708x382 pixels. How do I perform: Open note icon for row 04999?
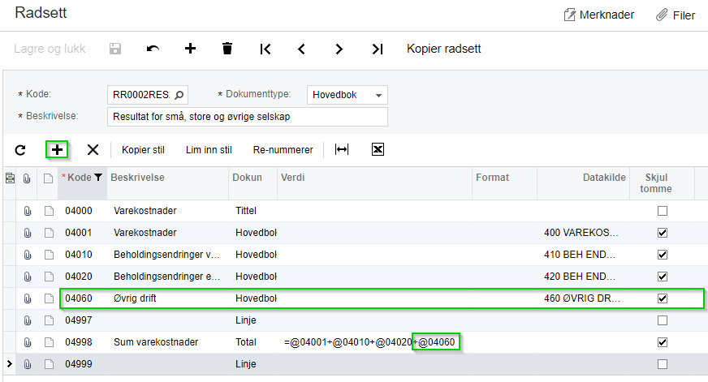(49, 364)
